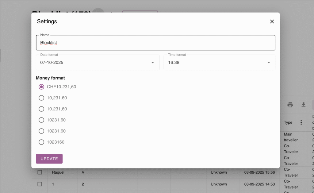Select the 10.231,60 money format radio
Viewport: 314px width, 193px height.
pyautogui.click(x=41, y=109)
